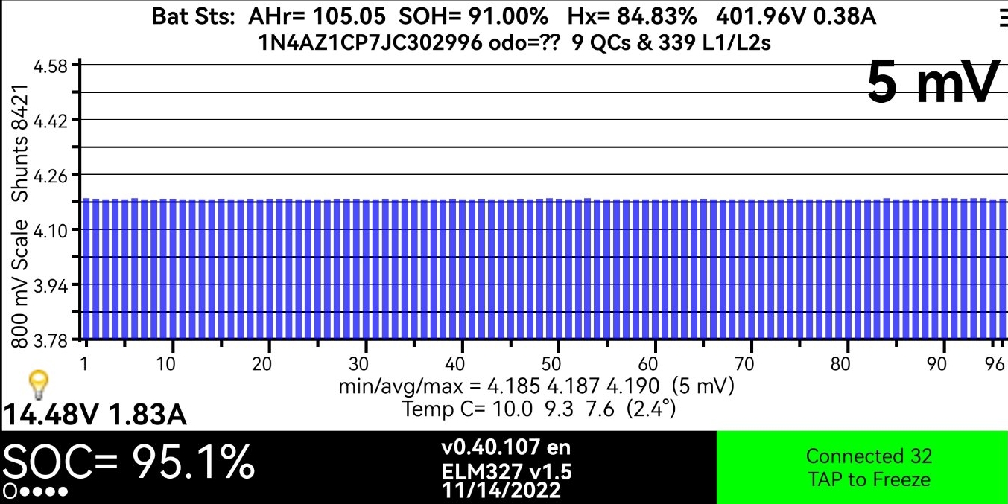Tap the ELM327 v1.5 adapter label
The height and width of the screenshot is (504, 1008).
pyautogui.click(x=506, y=470)
